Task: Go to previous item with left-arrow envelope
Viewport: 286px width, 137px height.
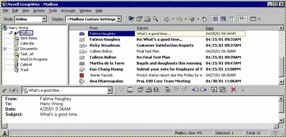Action: tap(196, 89)
